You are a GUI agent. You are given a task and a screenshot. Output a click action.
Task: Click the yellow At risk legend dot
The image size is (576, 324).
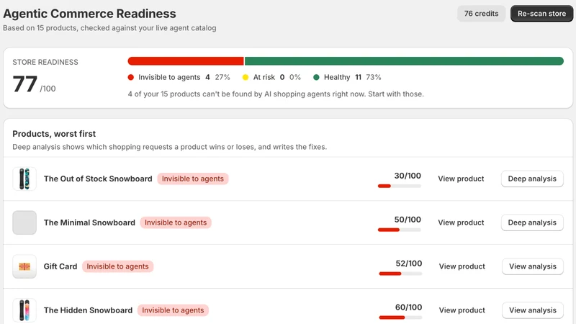pos(246,77)
